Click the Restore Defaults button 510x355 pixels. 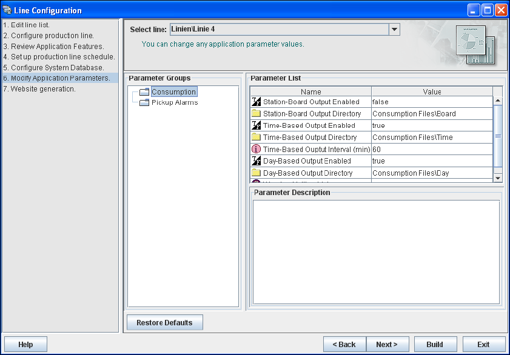[x=164, y=322]
